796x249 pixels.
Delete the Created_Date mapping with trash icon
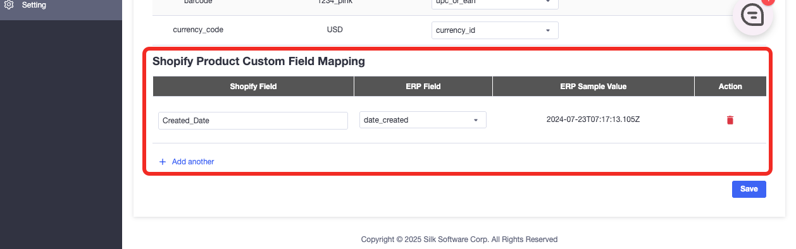(x=730, y=120)
